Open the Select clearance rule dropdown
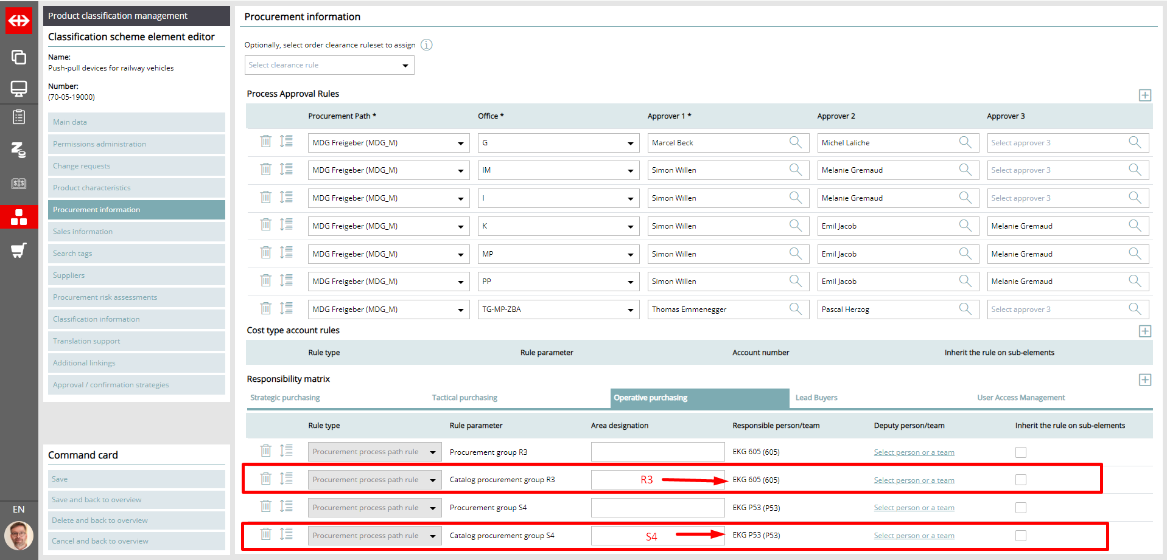The height and width of the screenshot is (560, 1167). pyautogui.click(x=329, y=65)
